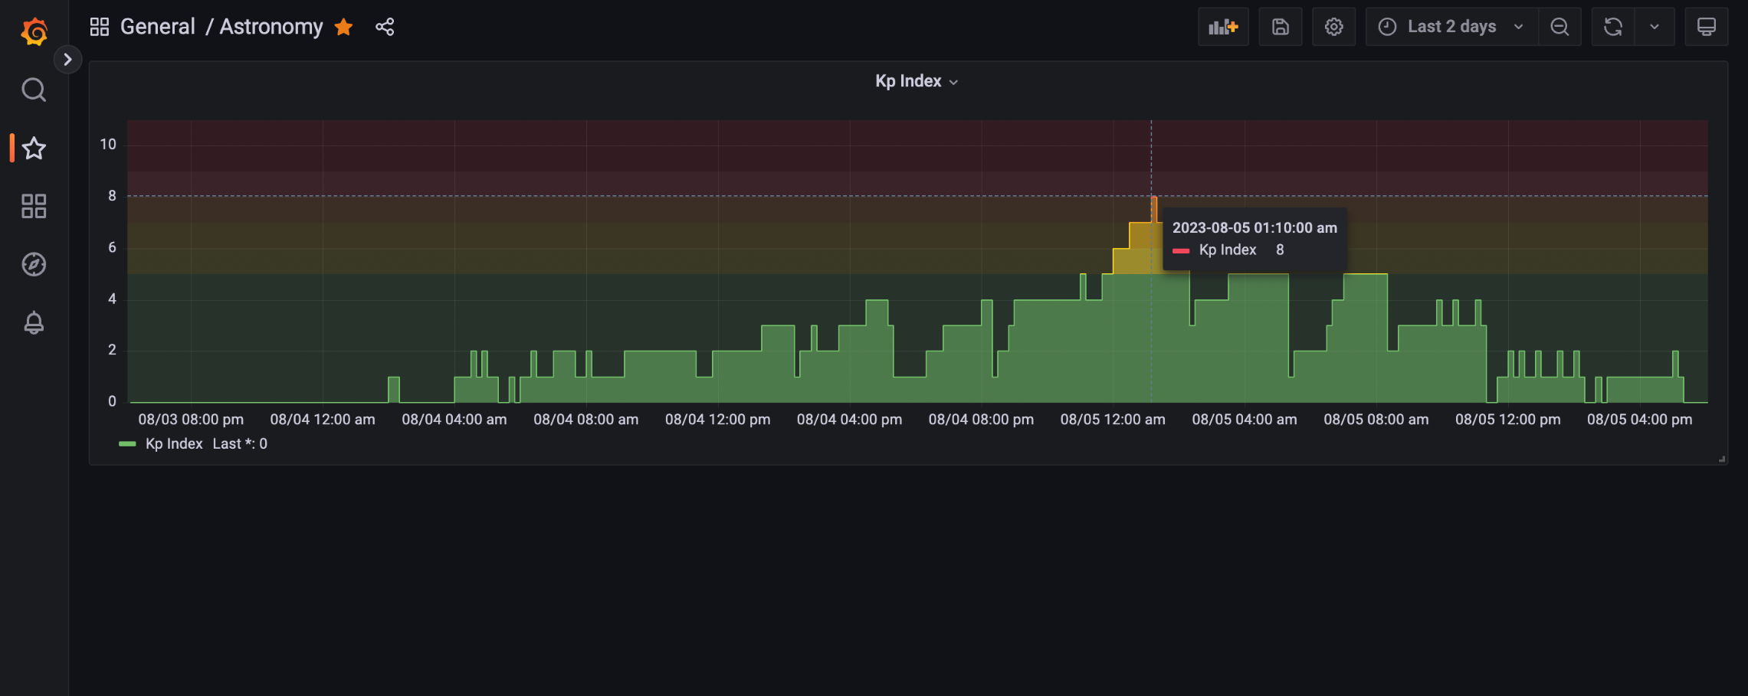Click the Save dashboard icon
1748x696 pixels.
[1280, 27]
